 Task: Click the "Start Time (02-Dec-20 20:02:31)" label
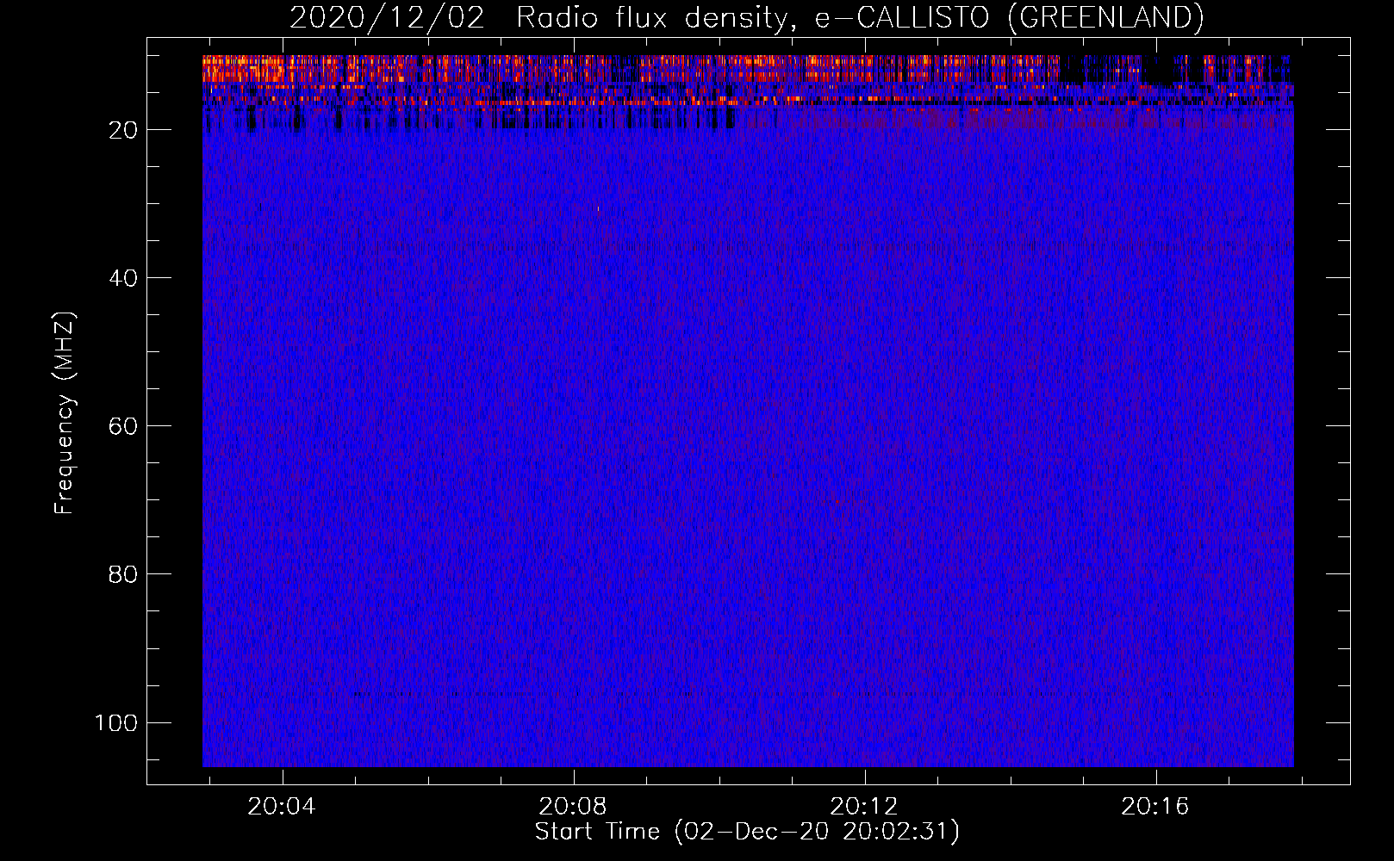[747, 831]
